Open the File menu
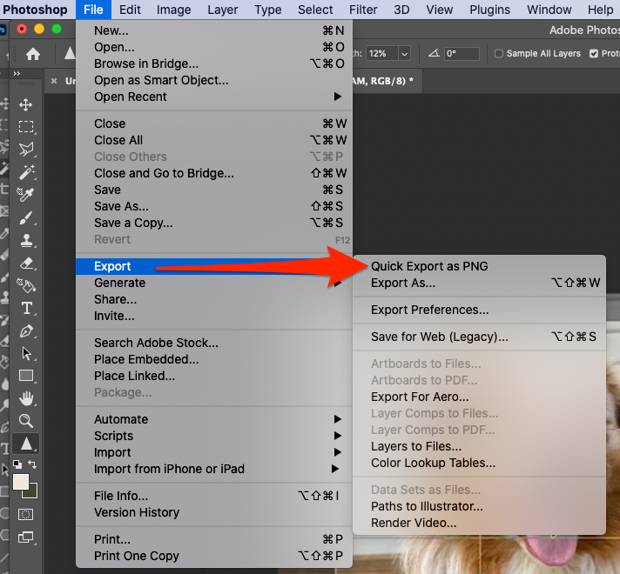This screenshot has width=620, height=574. tap(93, 10)
